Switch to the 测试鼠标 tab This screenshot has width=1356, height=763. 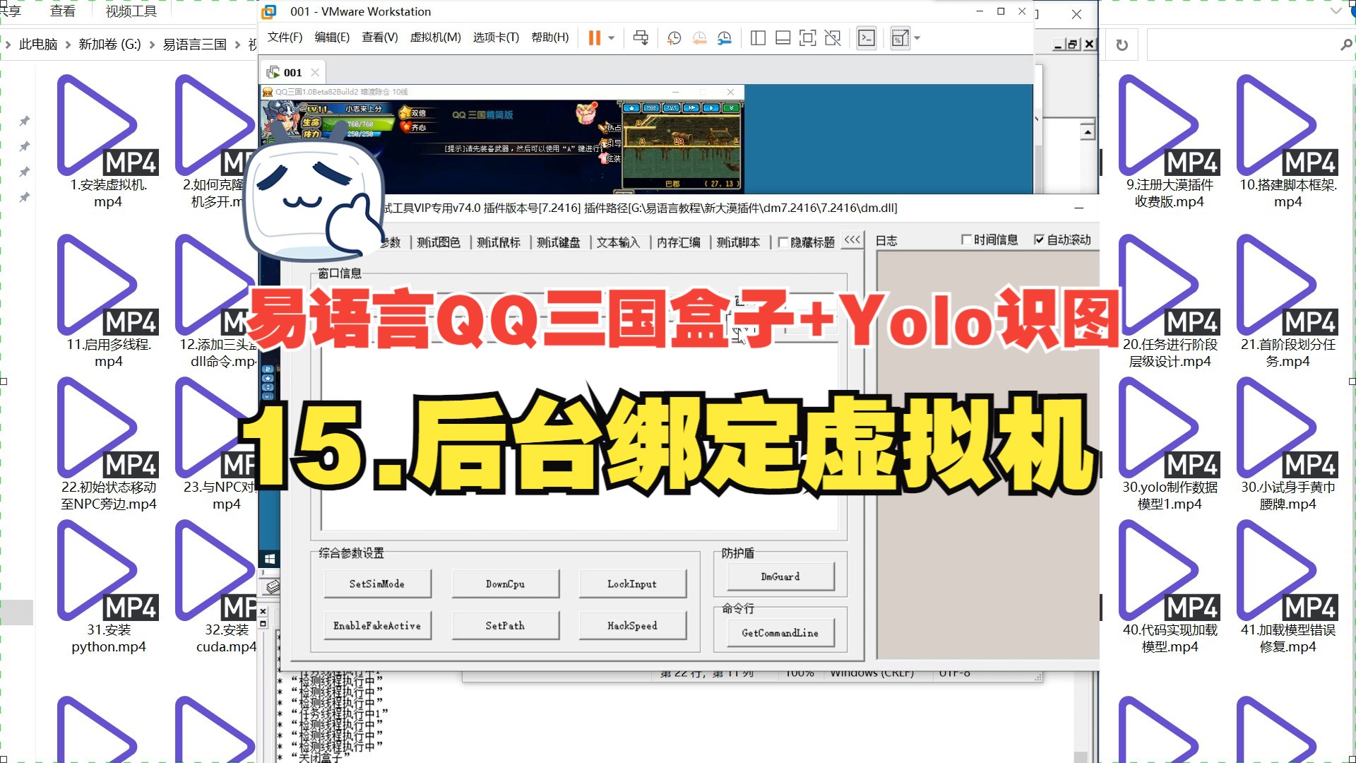(498, 242)
